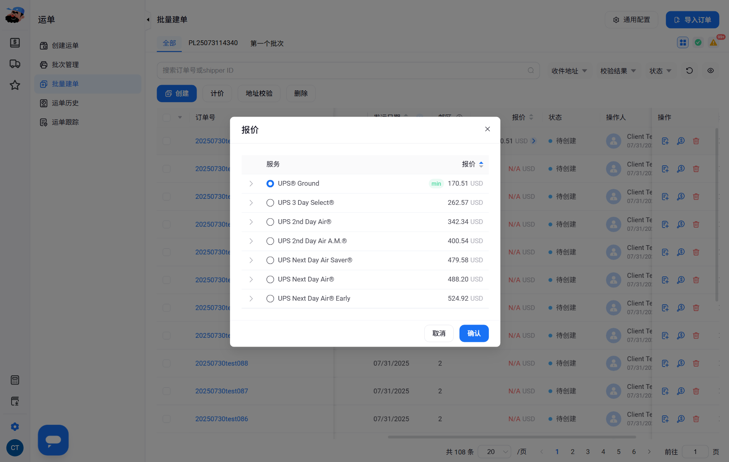
Task: Open the 校验结果 filter dropdown
Action: (618, 71)
